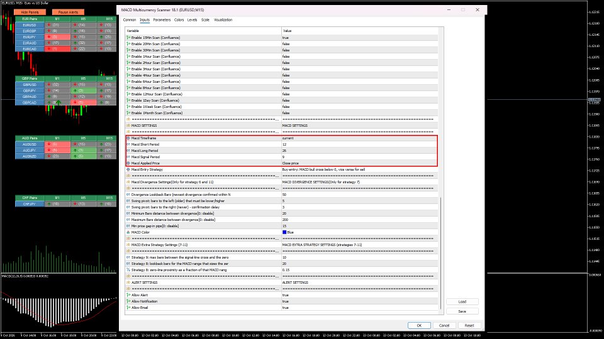Image resolution: width=604 pixels, height=339 pixels.
Task: Click string icon beside MACD SETTINGS variable
Action: (x=128, y=126)
